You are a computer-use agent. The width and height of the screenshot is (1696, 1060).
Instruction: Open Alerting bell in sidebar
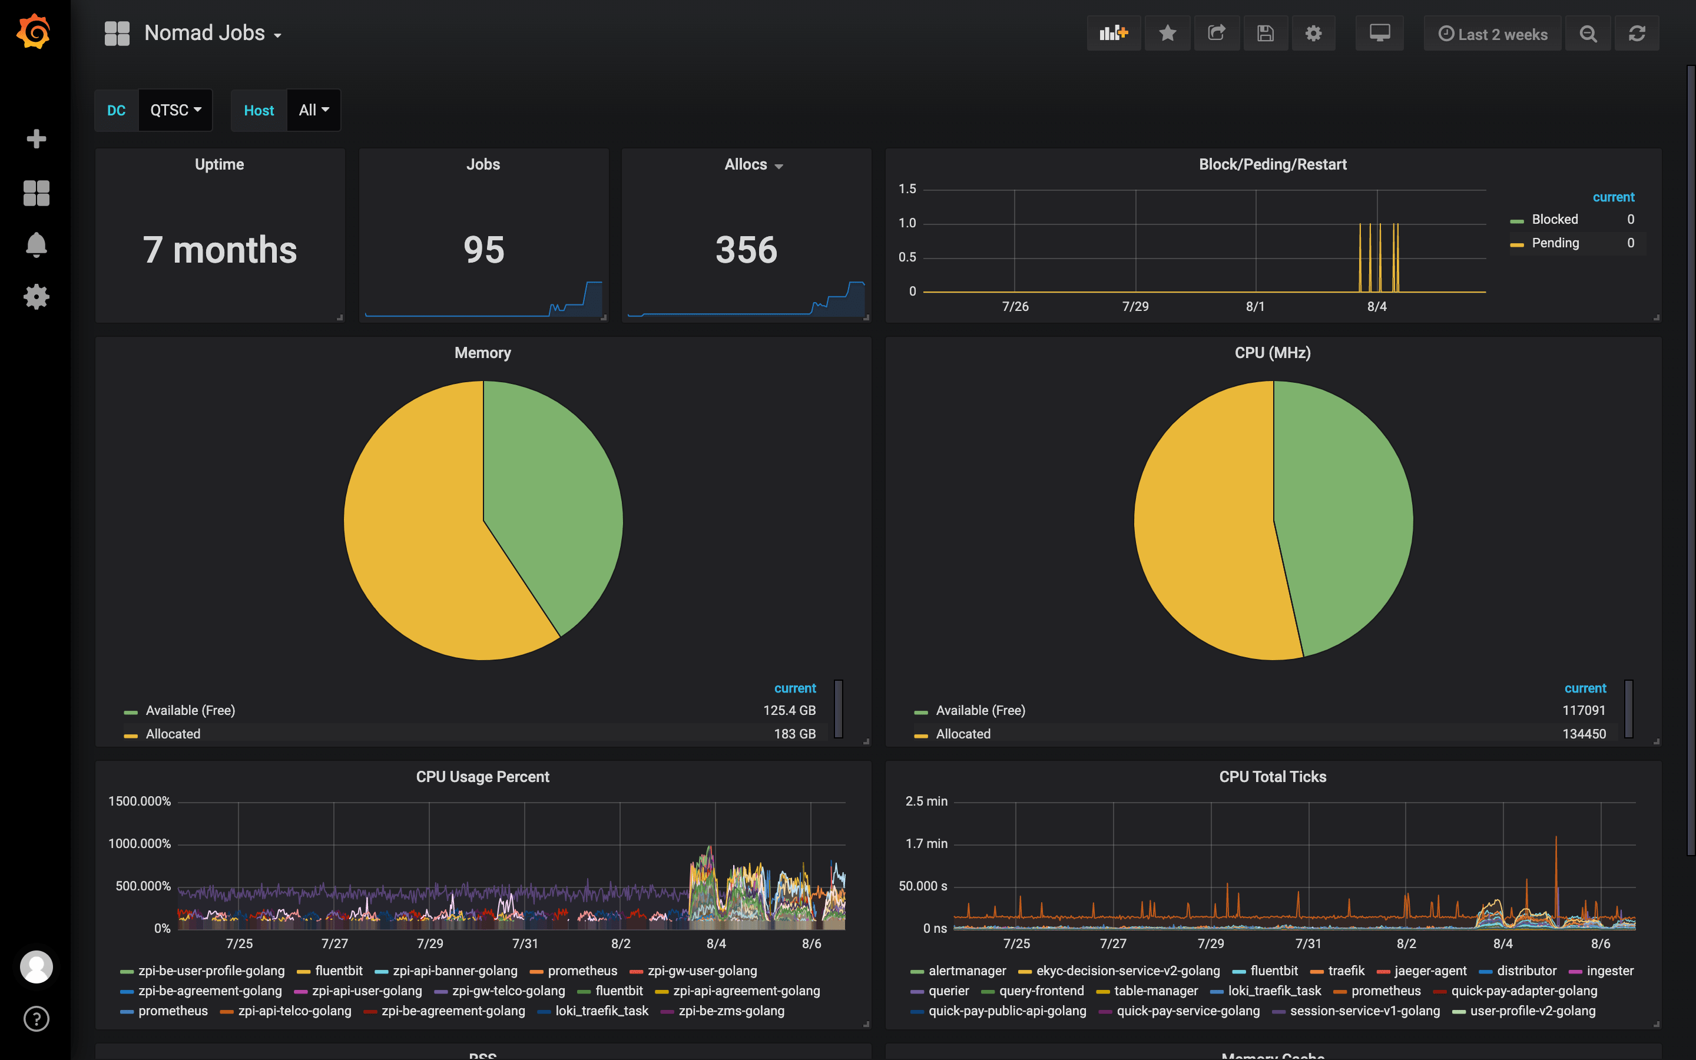point(36,246)
